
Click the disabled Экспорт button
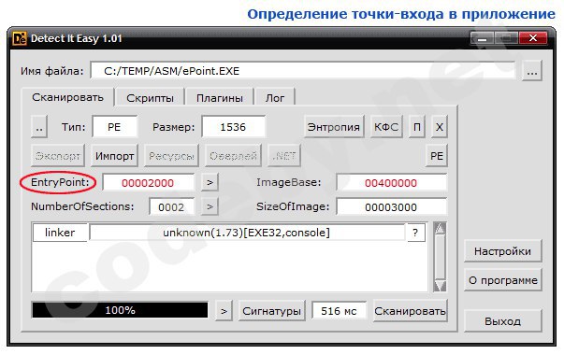tap(58, 156)
